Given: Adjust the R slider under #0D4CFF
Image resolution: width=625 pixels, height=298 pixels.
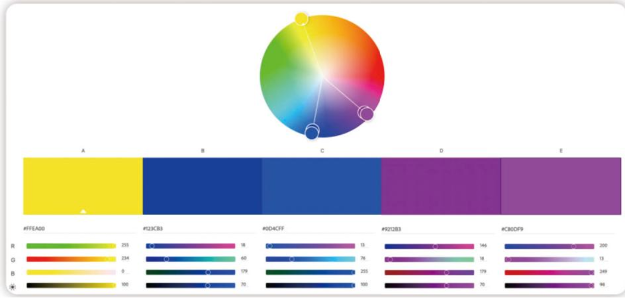Looking at the screenshot, I should coord(310,246).
